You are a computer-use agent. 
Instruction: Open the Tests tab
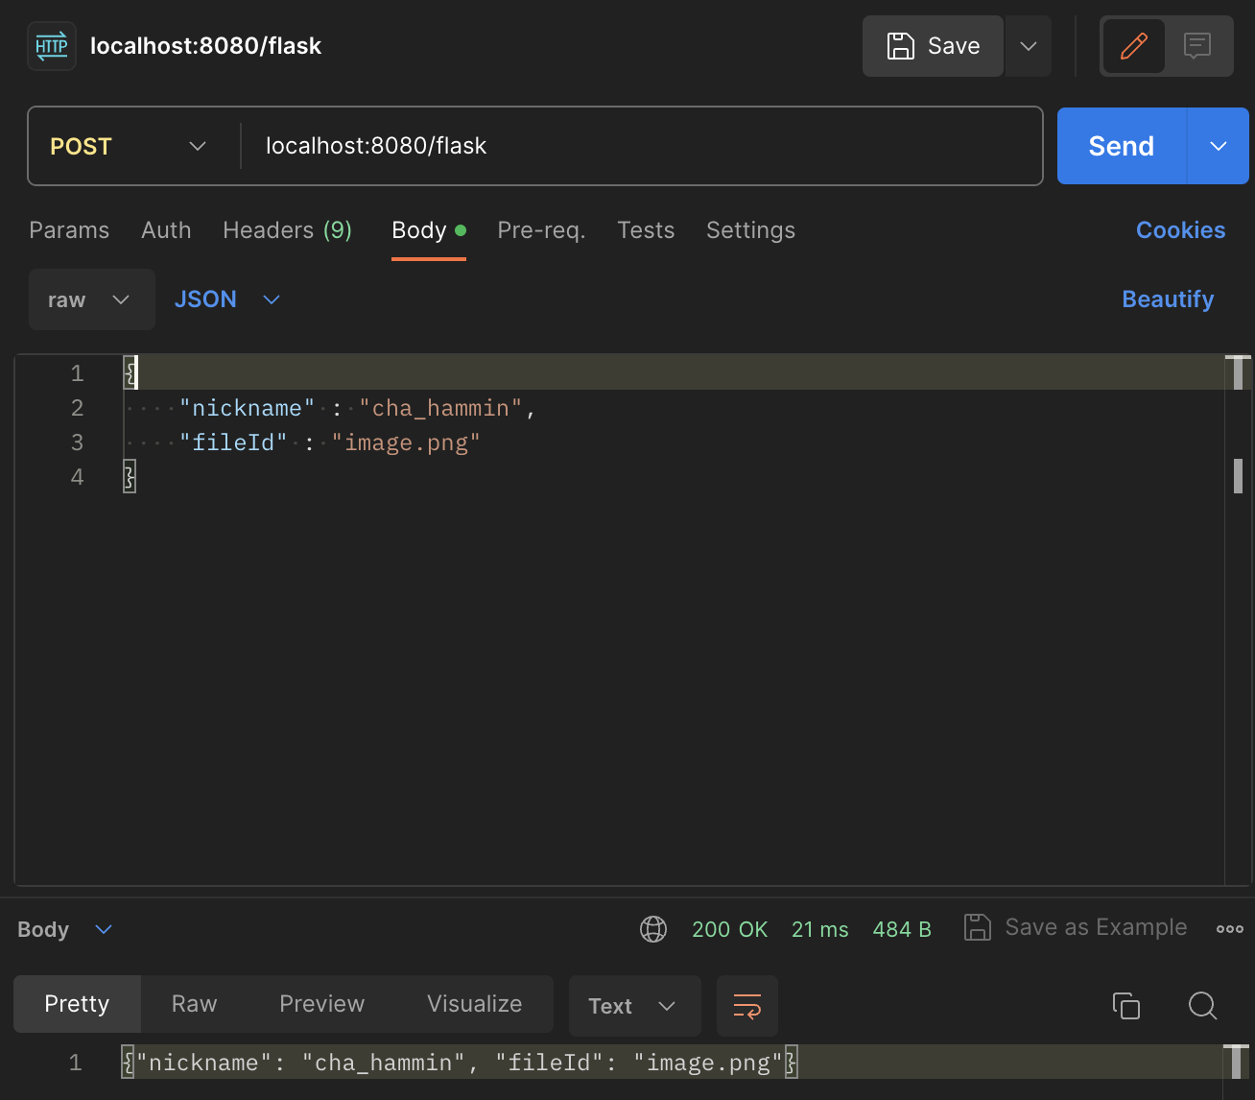point(646,230)
